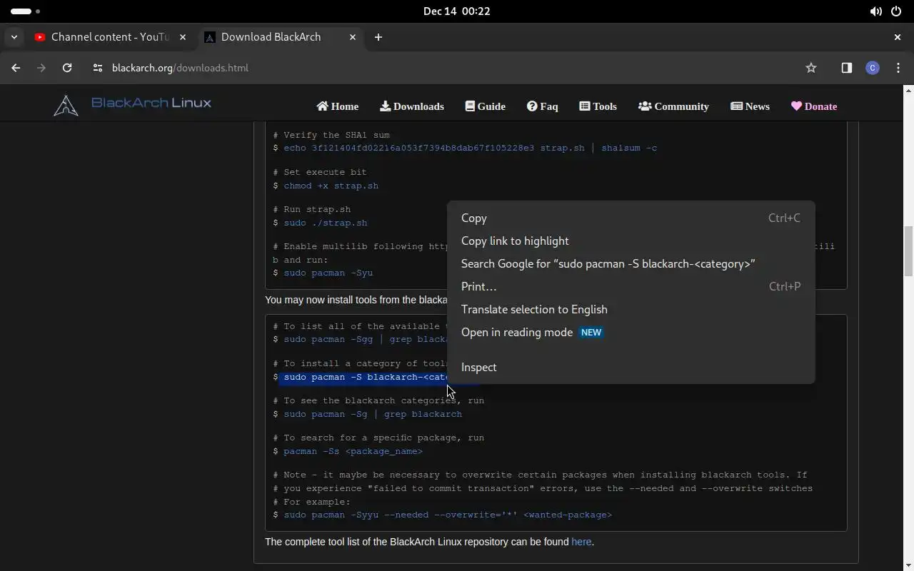Viewport: 914px width, 571px height.
Task: Click the 'sudo ./strap.sh' command
Action: point(326,223)
